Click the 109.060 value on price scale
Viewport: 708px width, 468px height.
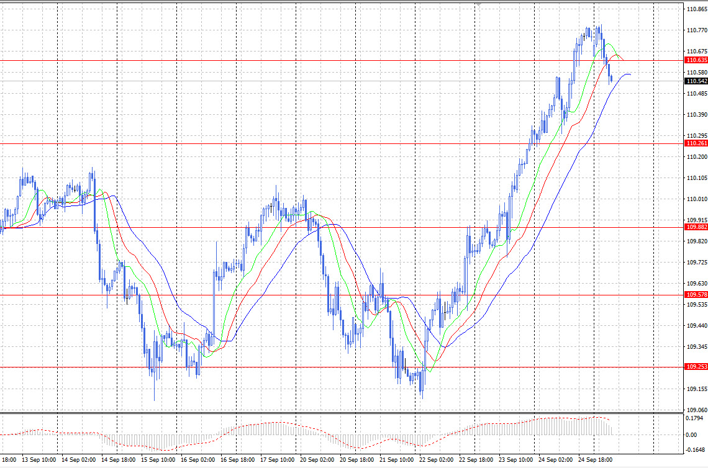pos(697,410)
